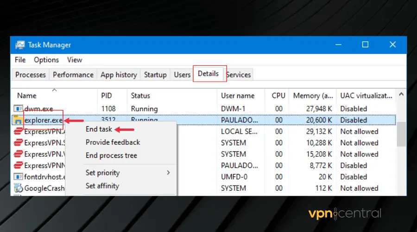Click the fontdrvhost process name

44,177
